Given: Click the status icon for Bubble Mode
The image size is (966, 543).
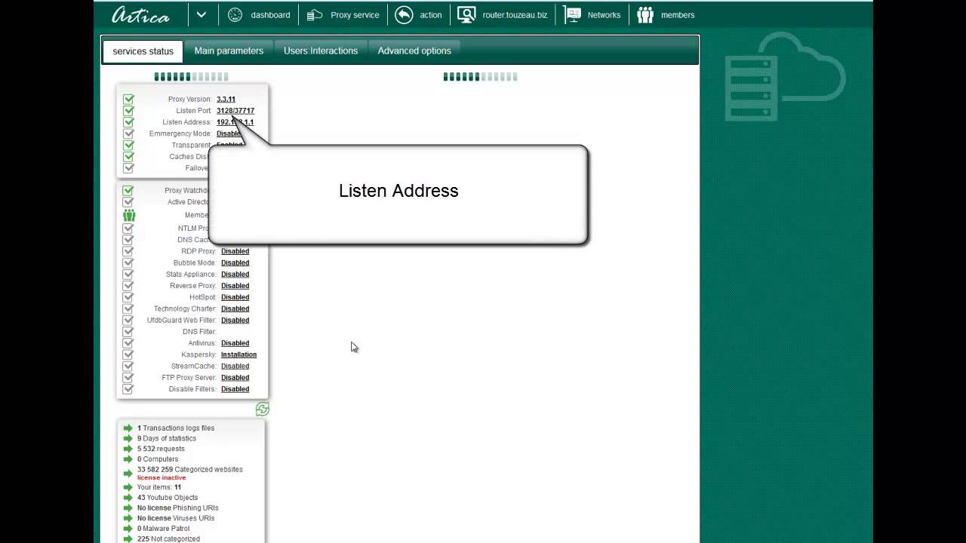Looking at the screenshot, I should click(128, 262).
